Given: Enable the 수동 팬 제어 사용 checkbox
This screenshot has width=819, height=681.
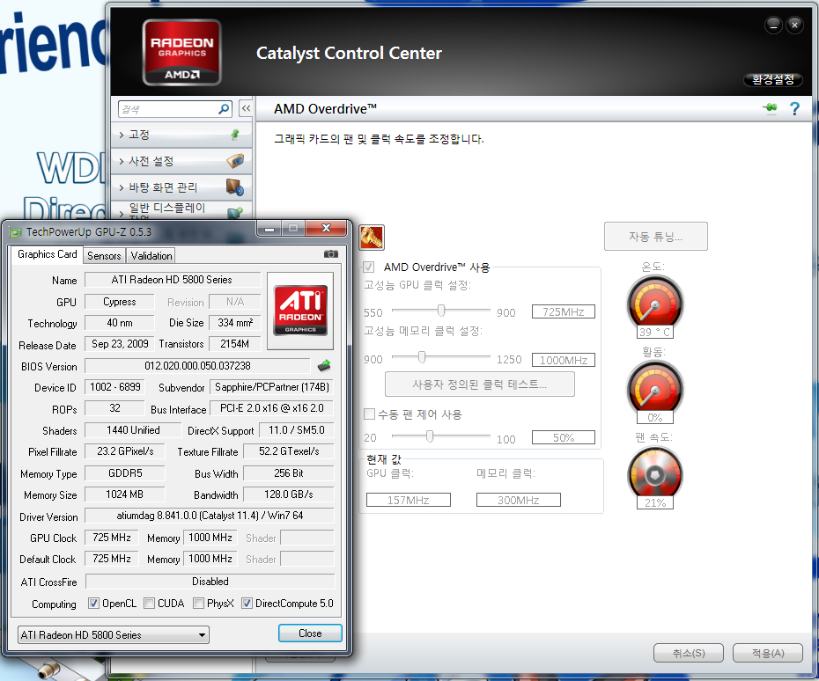Looking at the screenshot, I should (369, 414).
